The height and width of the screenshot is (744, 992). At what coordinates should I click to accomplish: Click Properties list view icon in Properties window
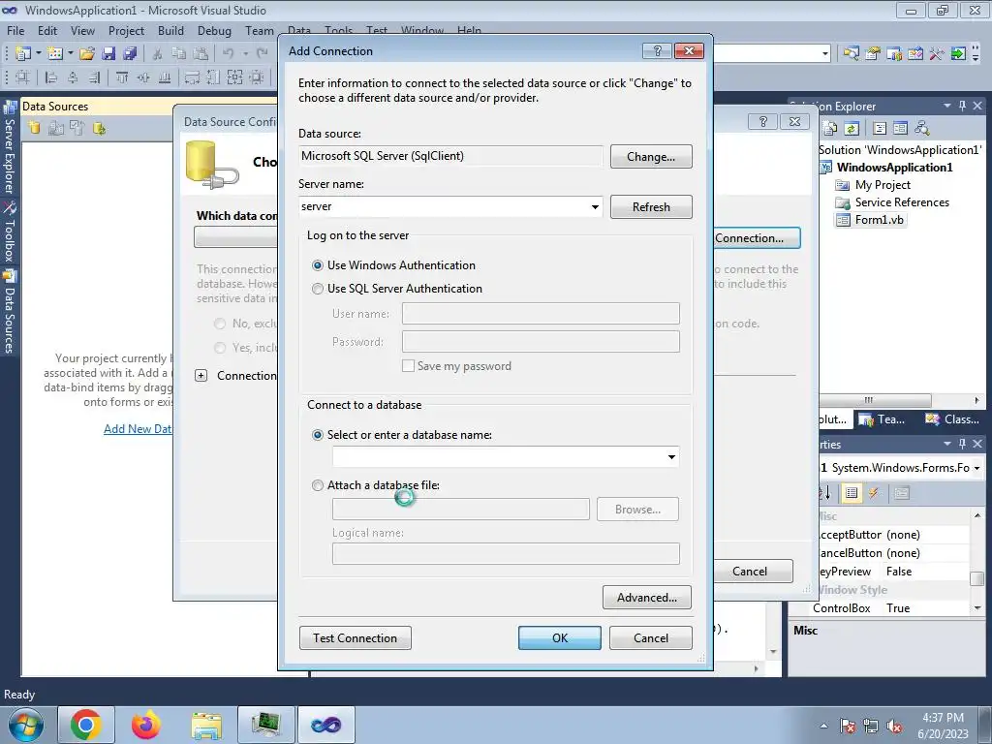coord(852,492)
